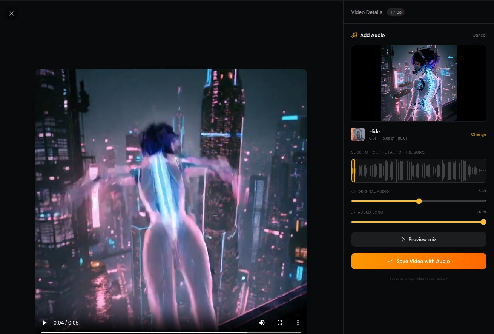Screen dimensions: 494x334
Task: Click the Original Audio 50% value
Action: [x=482, y=191]
